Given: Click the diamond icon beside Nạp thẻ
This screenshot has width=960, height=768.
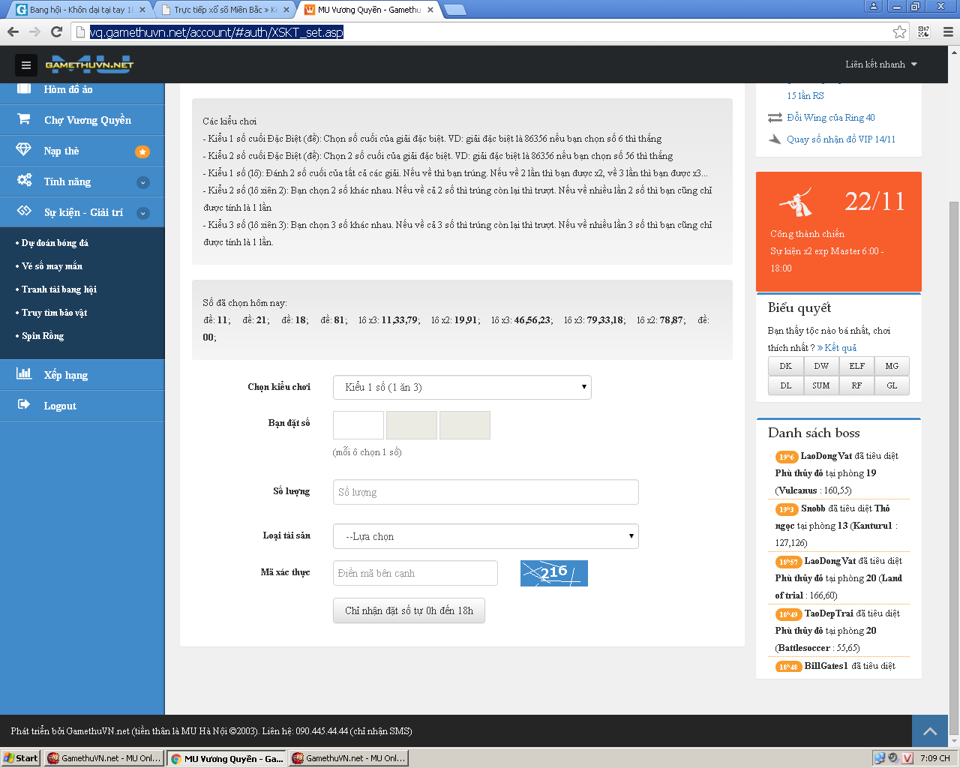Looking at the screenshot, I should [24, 150].
